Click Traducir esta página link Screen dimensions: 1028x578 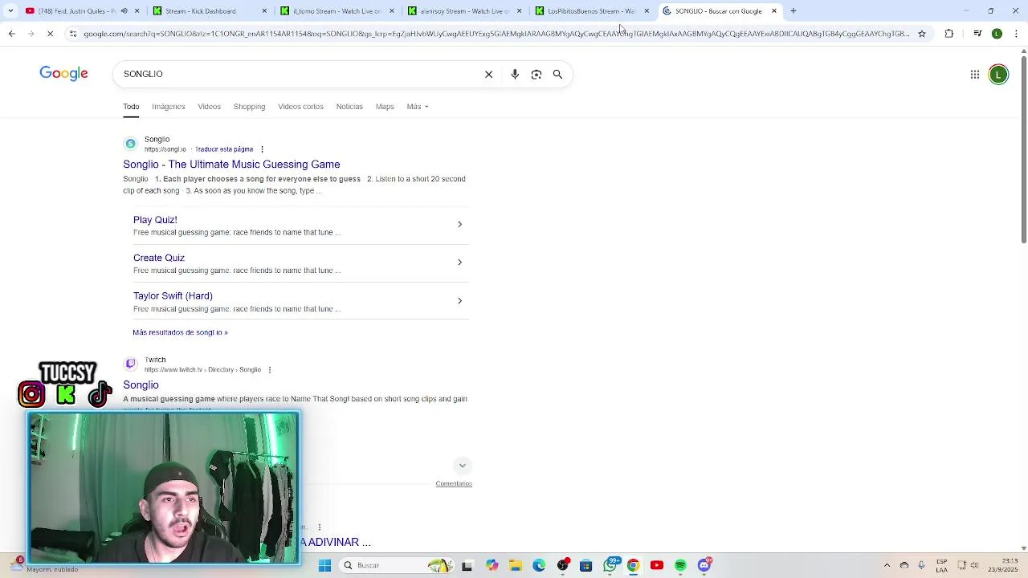(224, 149)
